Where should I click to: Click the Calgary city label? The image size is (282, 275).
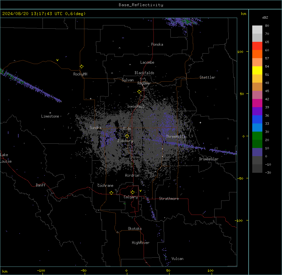click(131, 197)
